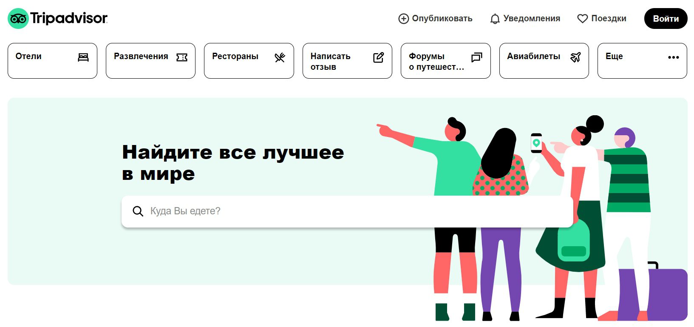Click the plus icon beside Опубликовать
This screenshot has width=694, height=327.
coord(403,19)
